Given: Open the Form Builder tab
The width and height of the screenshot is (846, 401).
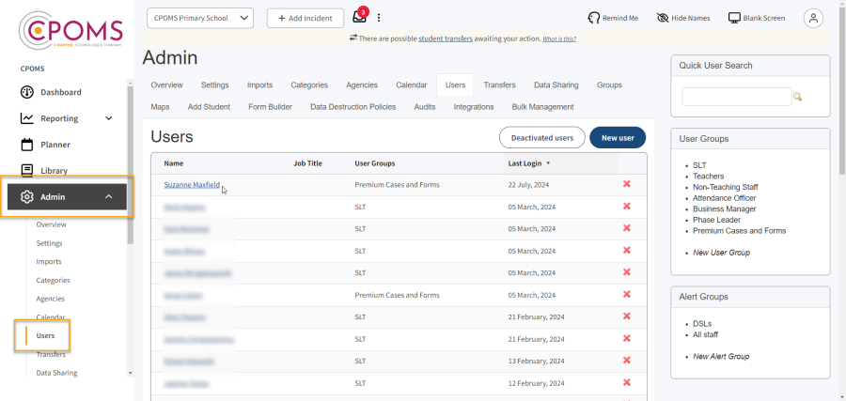Looking at the screenshot, I should point(270,107).
